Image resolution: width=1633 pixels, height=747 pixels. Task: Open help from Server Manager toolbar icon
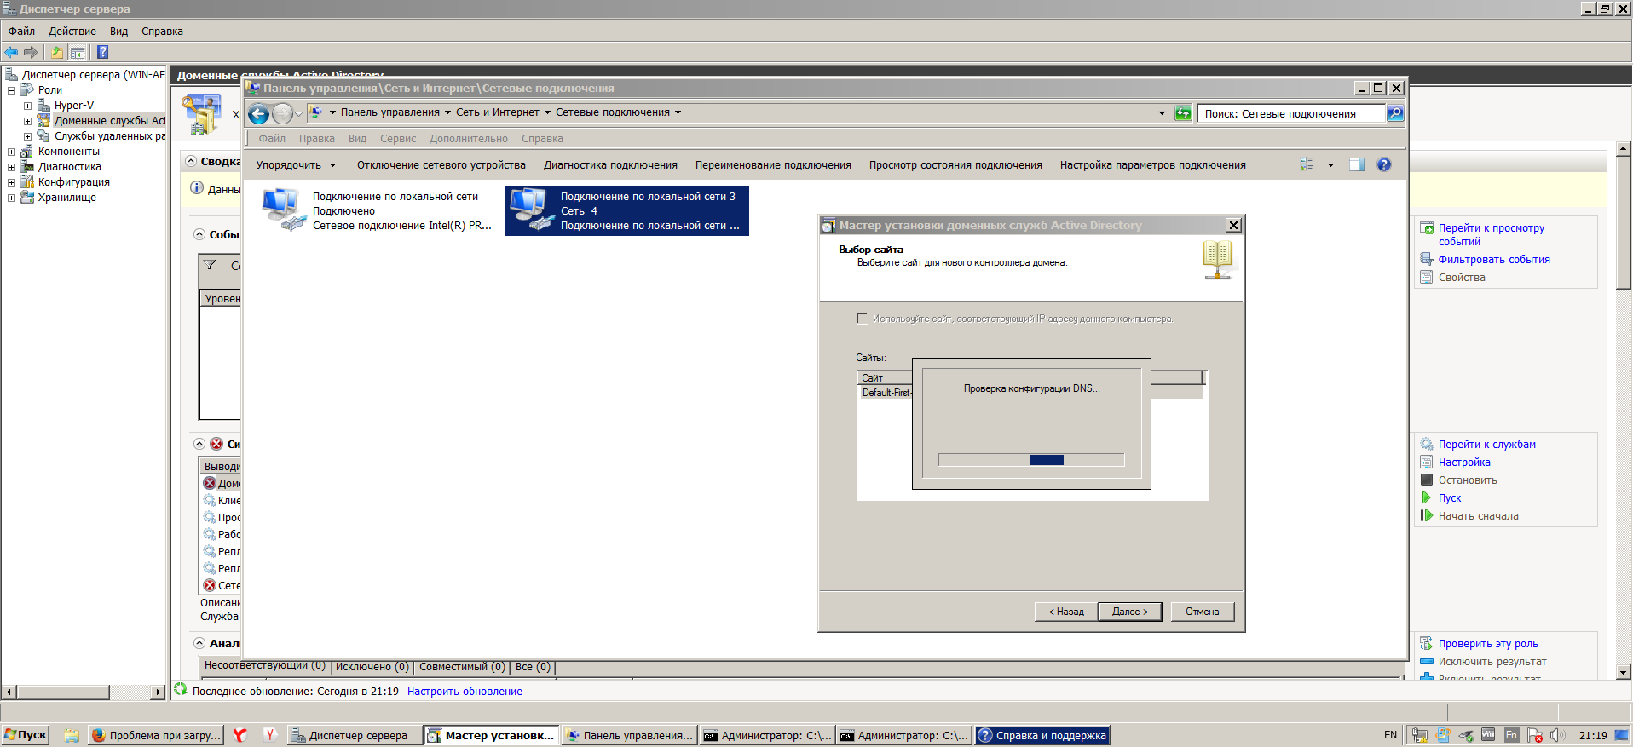pyautogui.click(x=103, y=52)
